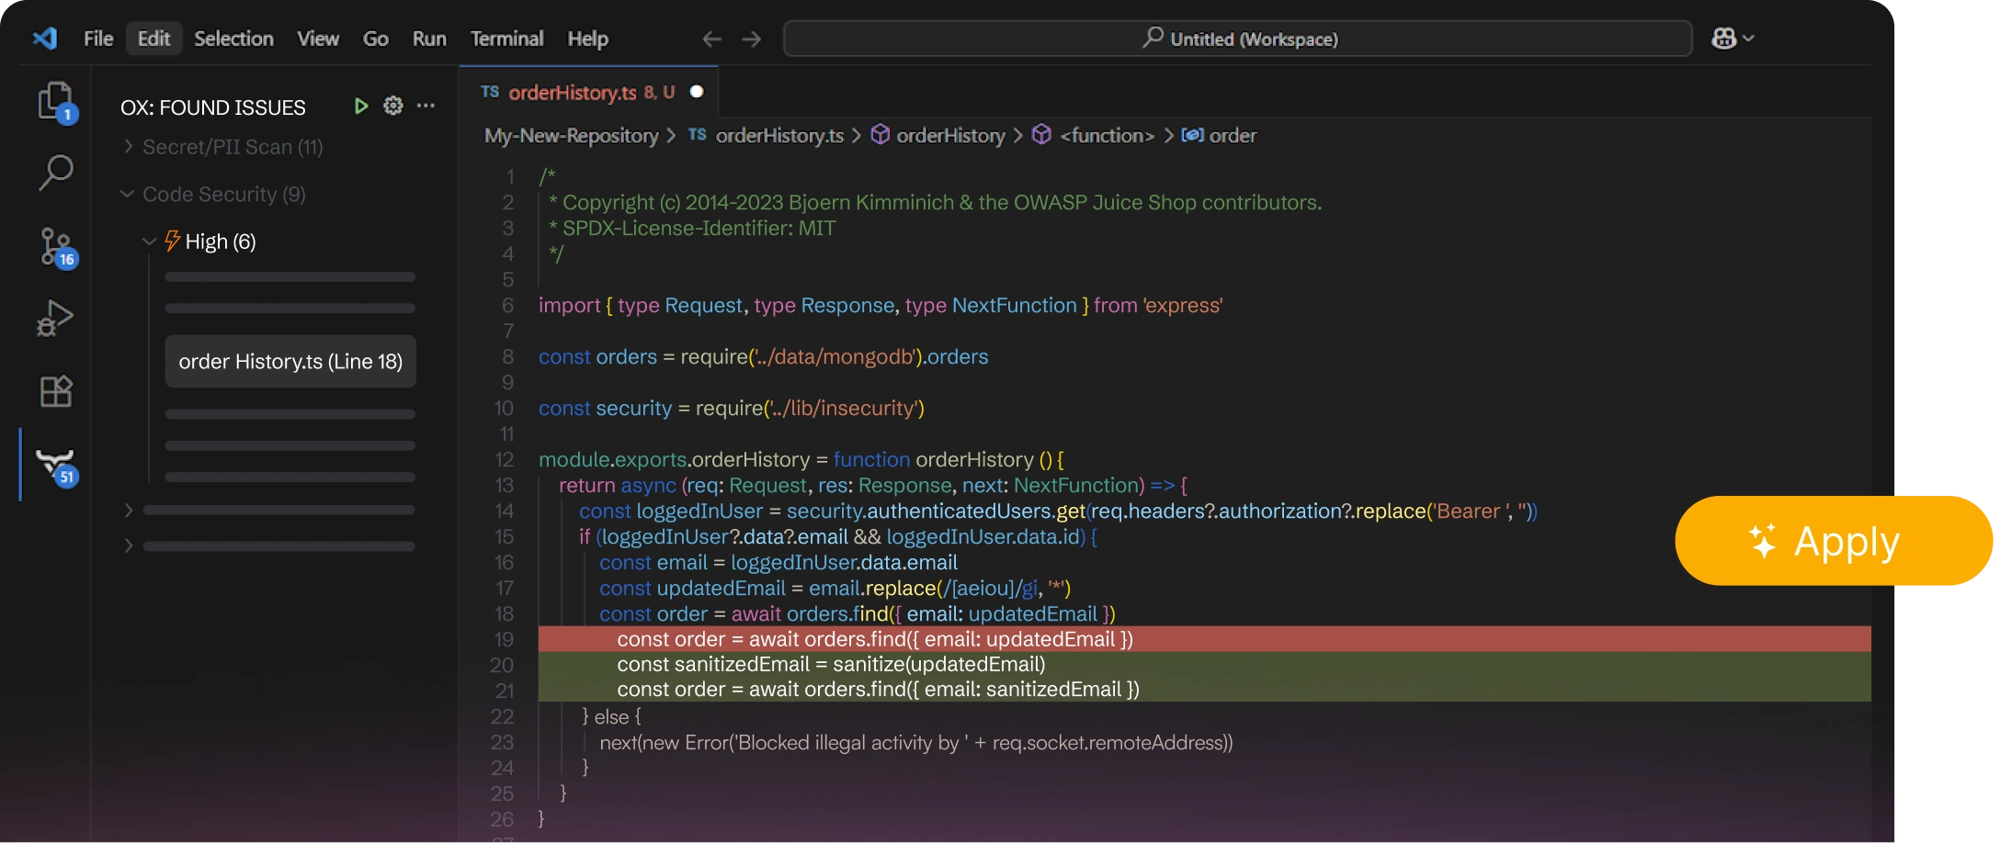Switch to the orderHistory.ts editor tab
The width and height of the screenshot is (2000, 843).
(x=589, y=92)
